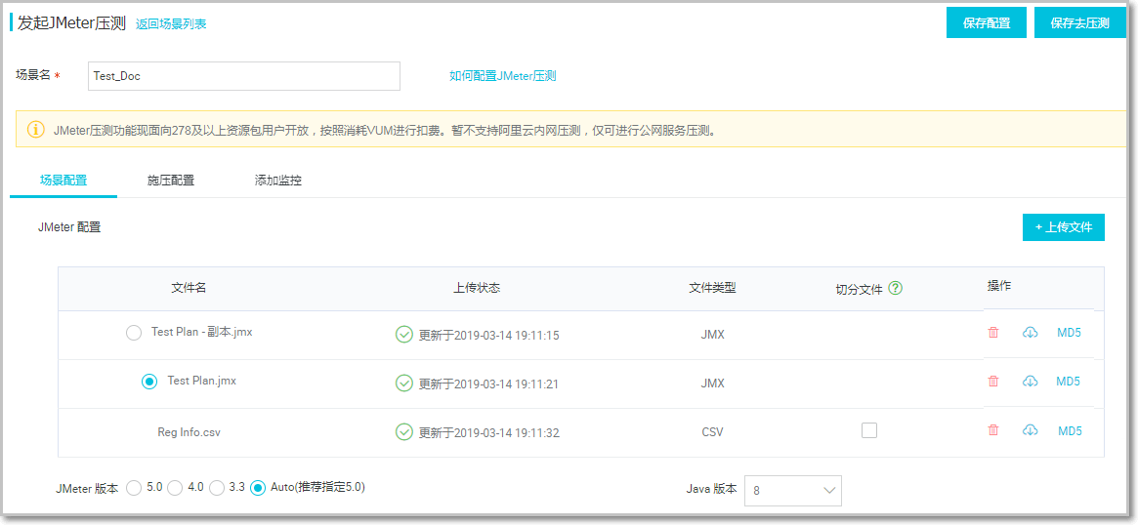
Task: Click timestamp 更新于2019-03-14 19:11:32
Action: tap(489, 433)
